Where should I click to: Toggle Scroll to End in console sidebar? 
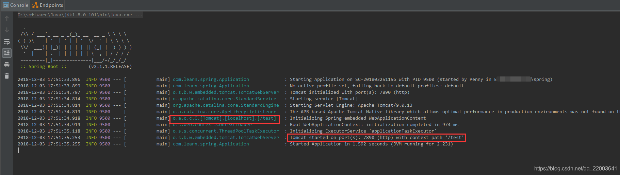[x=7, y=53]
